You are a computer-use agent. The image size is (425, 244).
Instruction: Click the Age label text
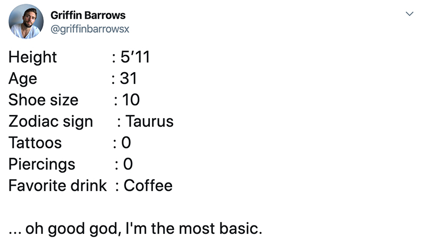(x=23, y=79)
